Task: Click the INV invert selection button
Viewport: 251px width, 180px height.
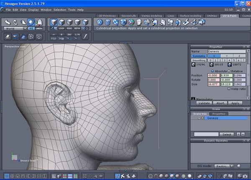Action: click(x=69, y=34)
